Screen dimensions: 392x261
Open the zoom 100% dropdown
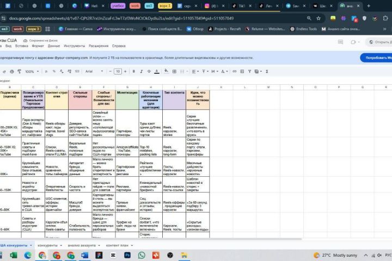[x=32, y=71]
